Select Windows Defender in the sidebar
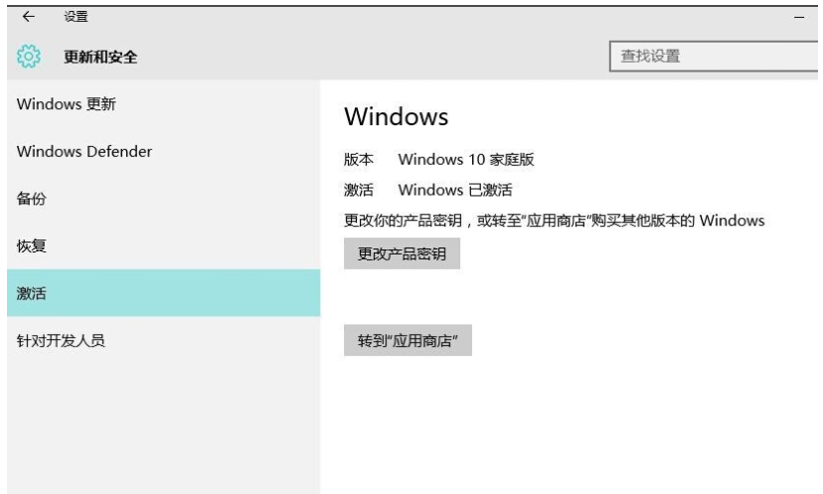 (x=84, y=152)
